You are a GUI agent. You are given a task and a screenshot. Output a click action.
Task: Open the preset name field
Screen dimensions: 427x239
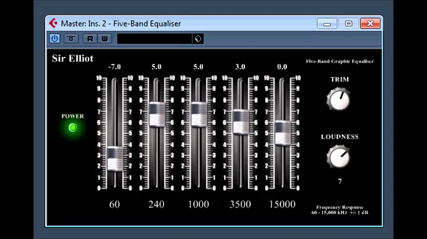[x=155, y=38]
